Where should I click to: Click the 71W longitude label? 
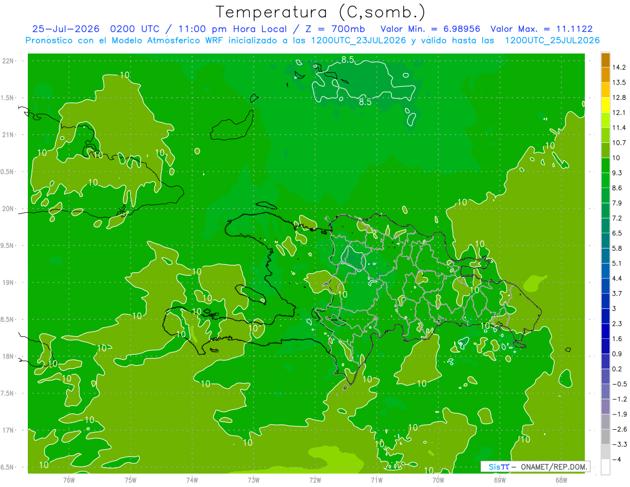coord(376,480)
